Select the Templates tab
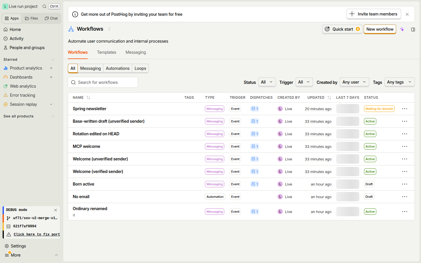This screenshot has height=263, width=421. pyautogui.click(x=106, y=52)
